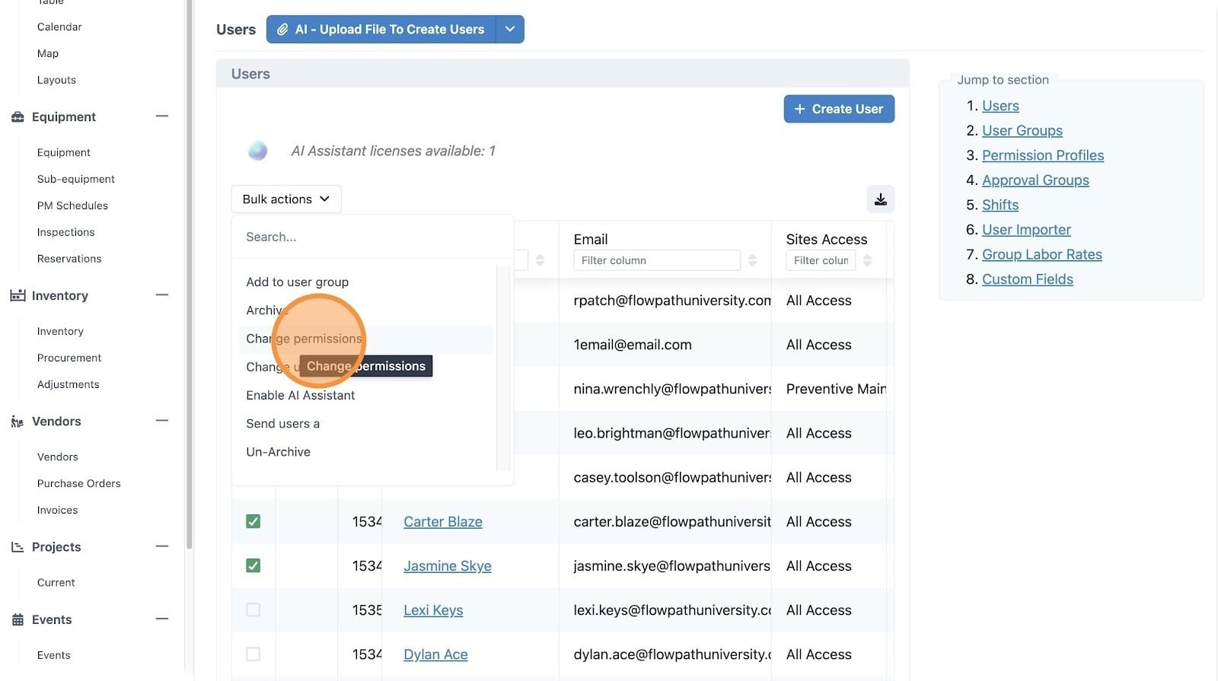1218x681 pixels.
Task: Open Map in the sidebar
Action: (x=48, y=53)
